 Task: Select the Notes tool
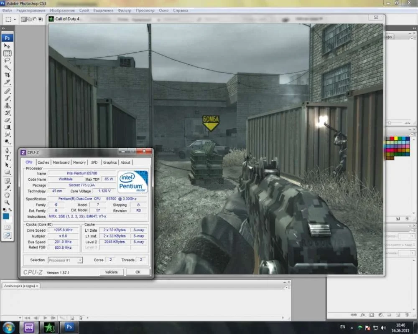[x=7, y=181]
